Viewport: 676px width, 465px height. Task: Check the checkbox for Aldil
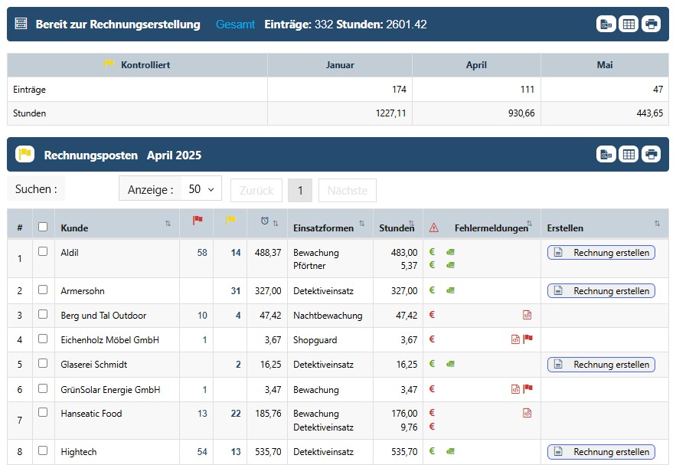pos(43,251)
